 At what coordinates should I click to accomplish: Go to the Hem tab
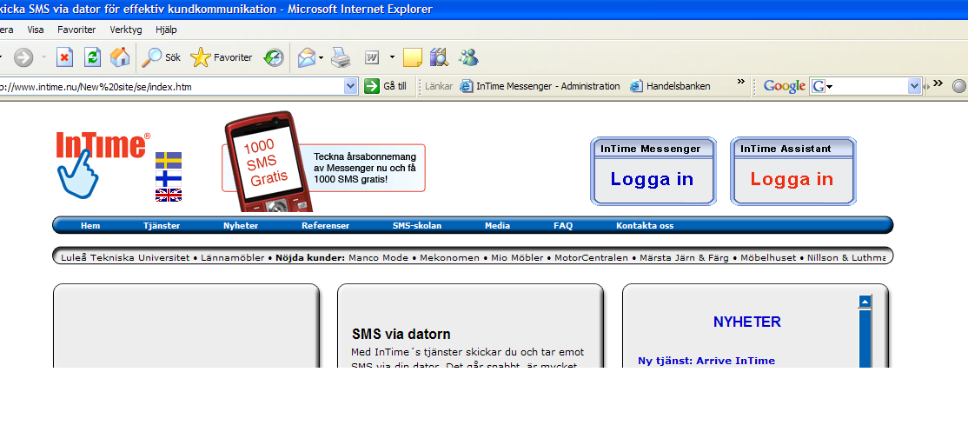pos(90,226)
